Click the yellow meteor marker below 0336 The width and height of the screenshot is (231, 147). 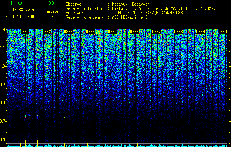pos(138,145)
